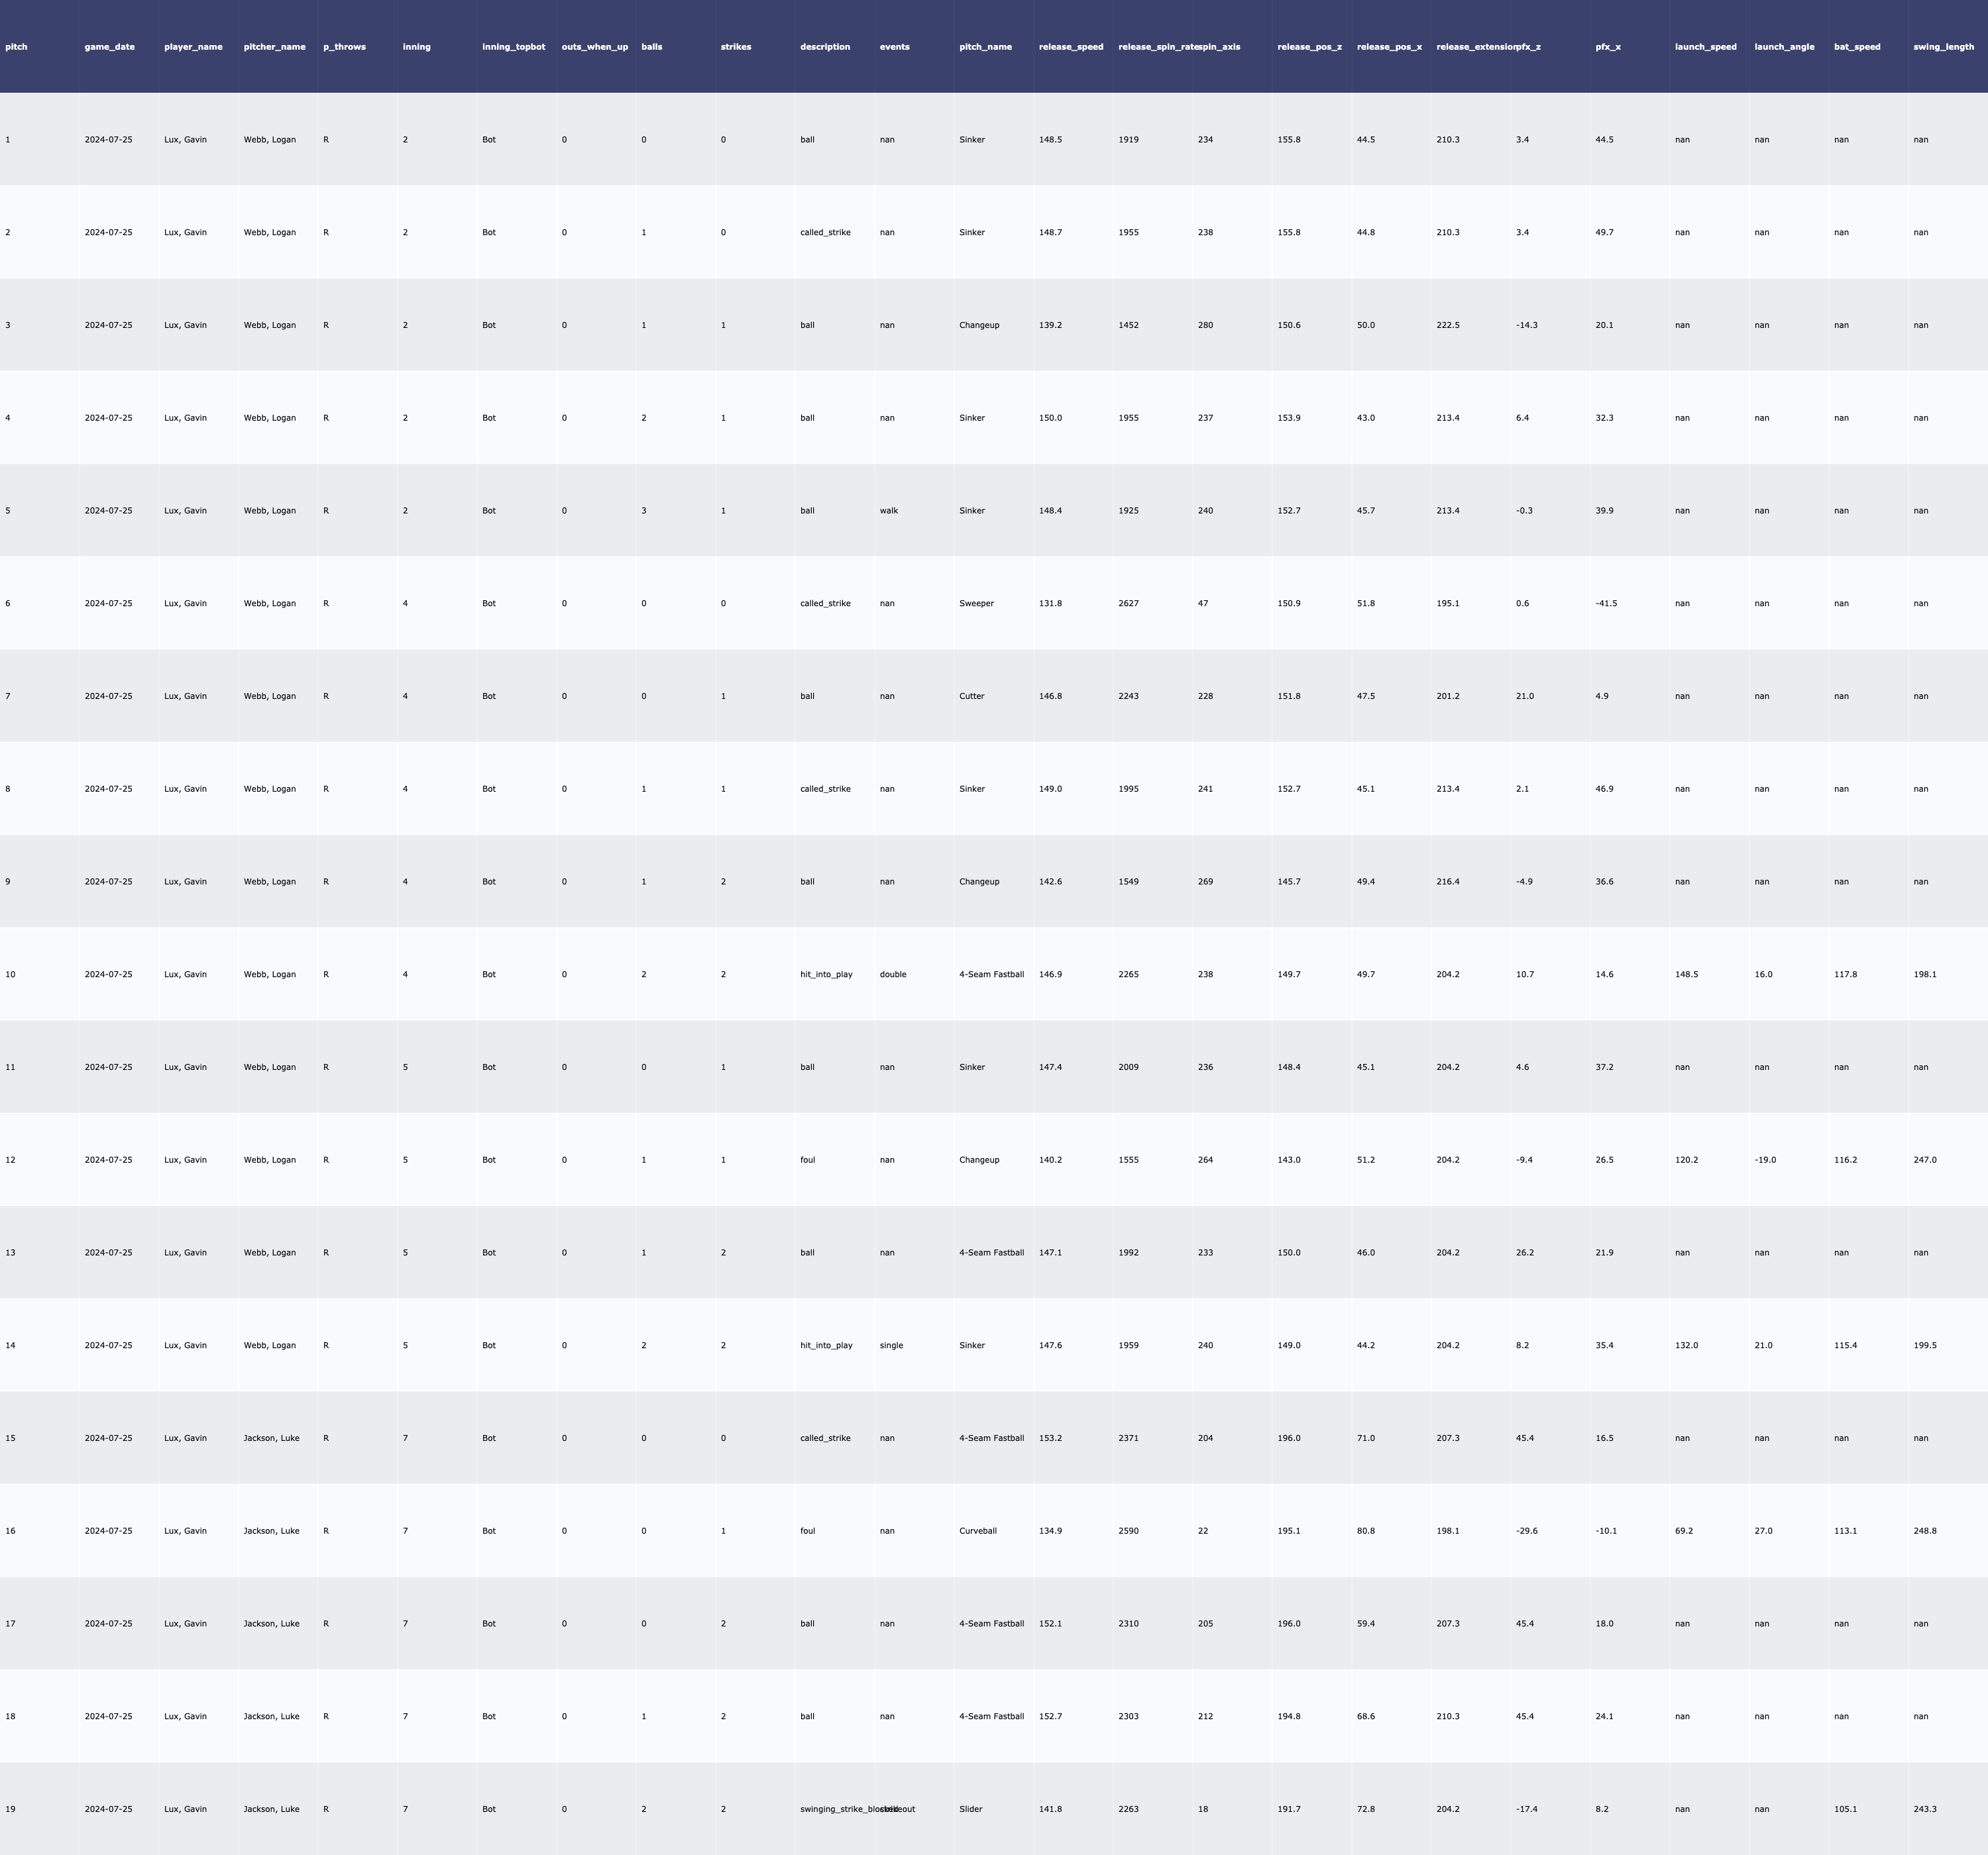Select the game_date column header
Image resolution: width=1988 pixels, height=1855 pixels.
click(x=109, y=47)
